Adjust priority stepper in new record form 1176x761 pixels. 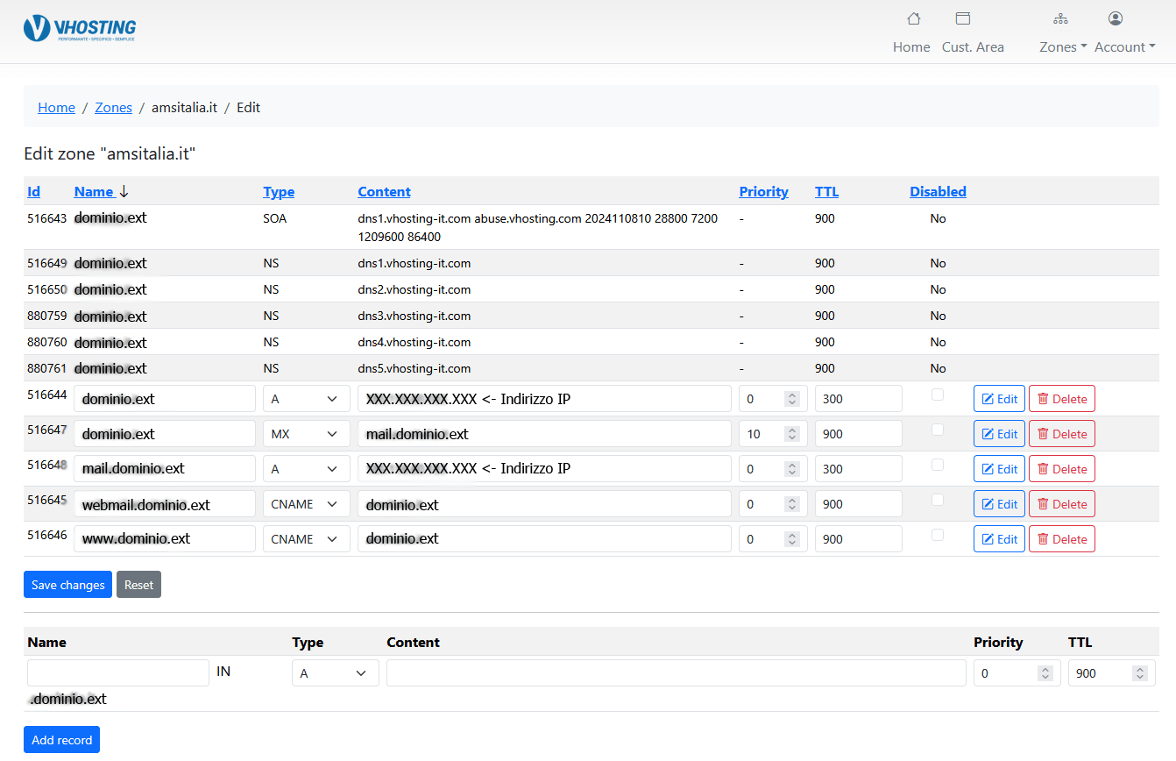coord(1045,673)
